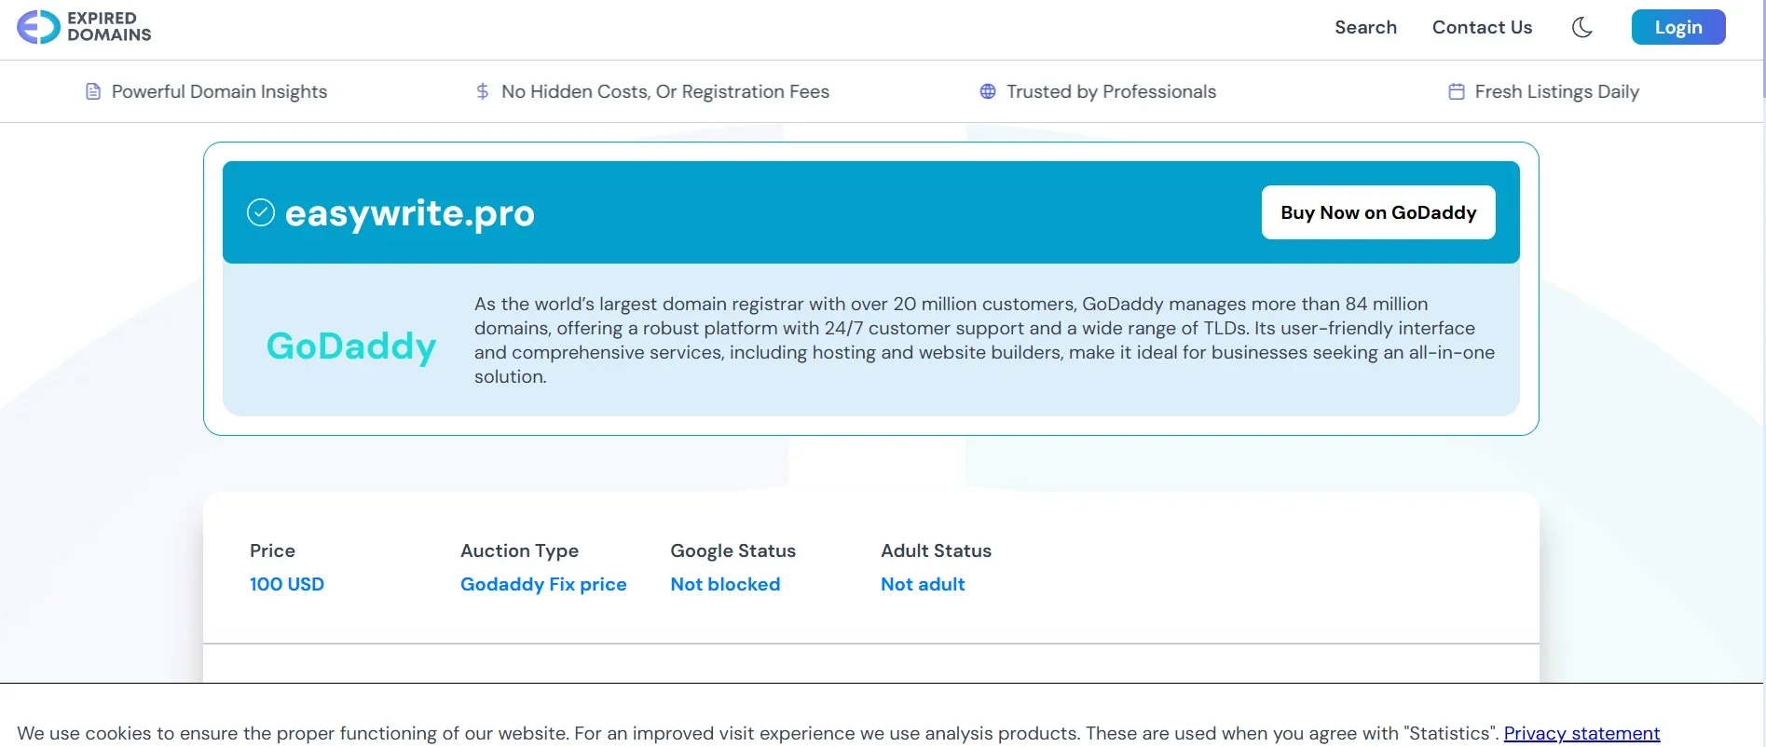Click Buy Now on GoDaddy button

[x=1377, y=212]
